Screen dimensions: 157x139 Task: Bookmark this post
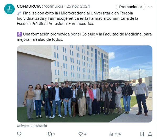click(142, 134)
